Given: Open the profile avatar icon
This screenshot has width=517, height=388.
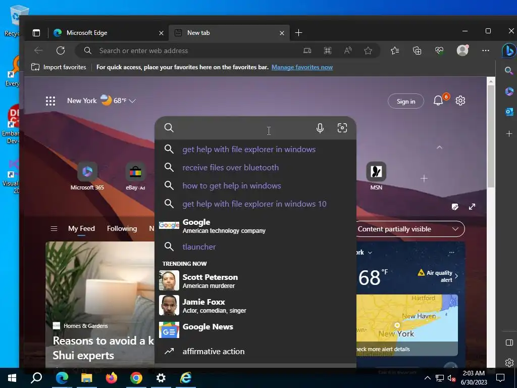Looking at the screenshot, I should (x=462, y=50).
